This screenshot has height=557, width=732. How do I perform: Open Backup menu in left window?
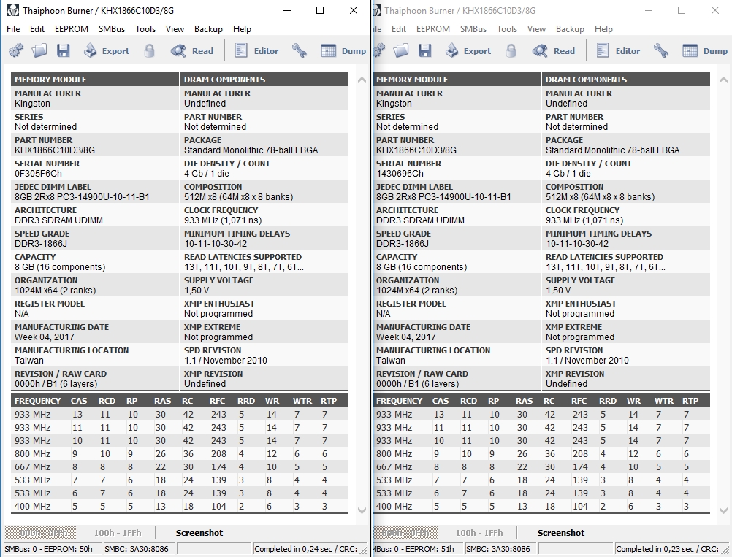[x=208, y=29]
